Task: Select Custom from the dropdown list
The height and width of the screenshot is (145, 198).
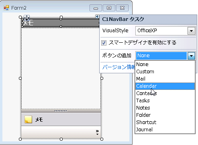Action: coord(165,72)
